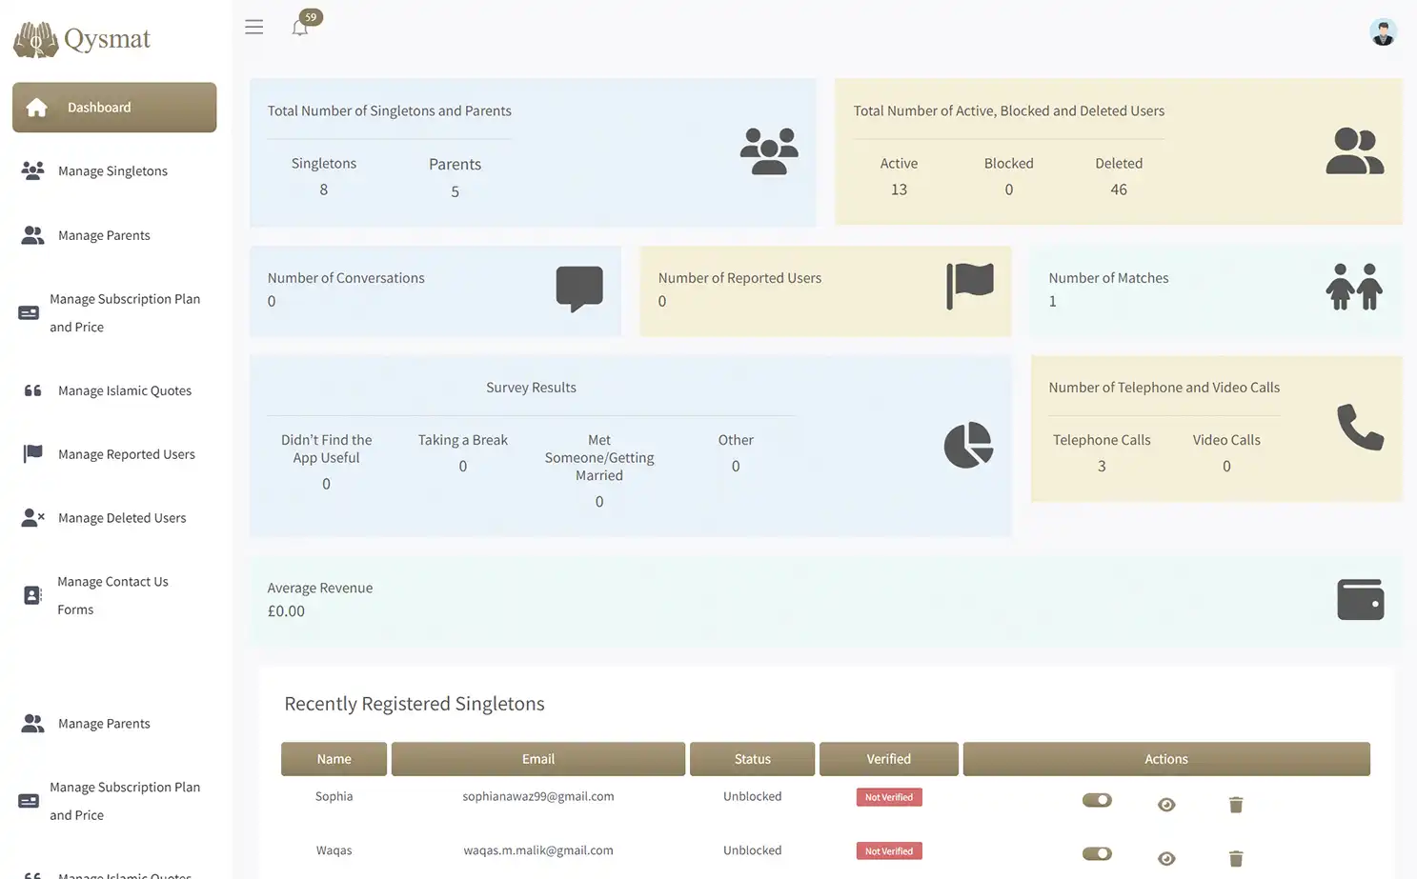1417x879 pixels.
Task: Click the quote icon beside Manage Islamic Quotes
Action: pyautogui.click(x=32, y=390)
